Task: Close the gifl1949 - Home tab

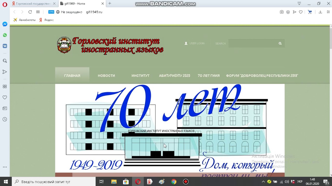Action: [x=102, y=4]
